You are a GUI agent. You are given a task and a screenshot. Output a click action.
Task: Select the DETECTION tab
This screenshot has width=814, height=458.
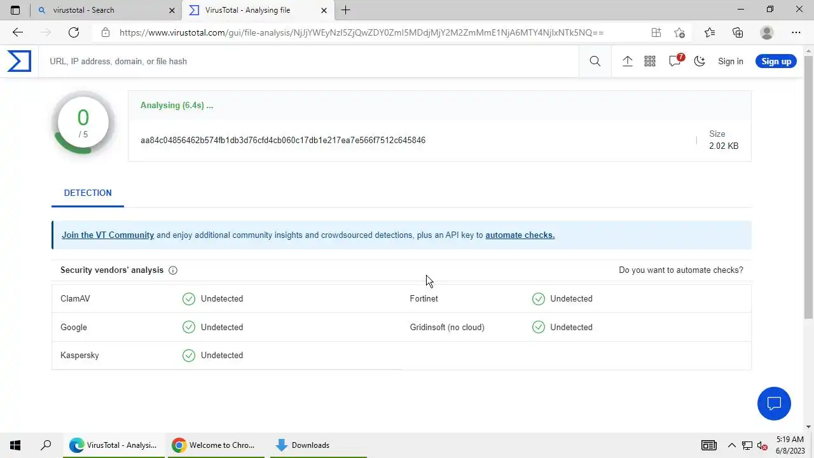(x=88, y=193)
